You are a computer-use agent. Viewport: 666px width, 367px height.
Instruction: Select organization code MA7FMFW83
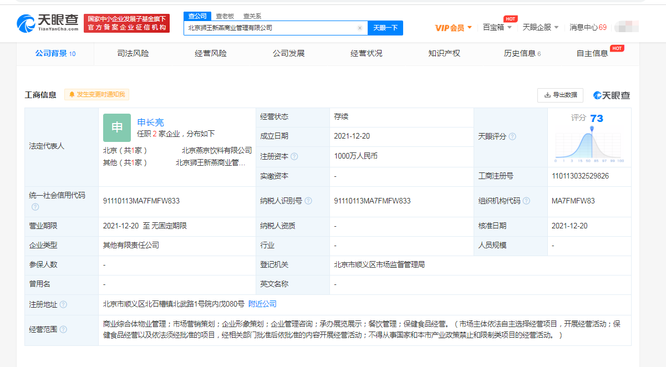pos(573,201)
